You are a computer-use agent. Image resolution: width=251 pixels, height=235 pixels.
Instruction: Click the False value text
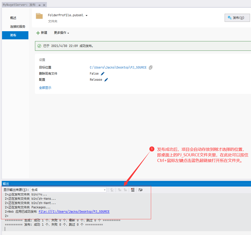click(94, 74)
